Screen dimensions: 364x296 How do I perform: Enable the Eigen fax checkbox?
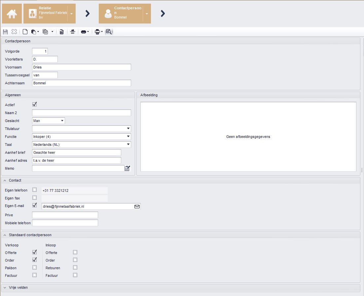(x=35, y=198)
